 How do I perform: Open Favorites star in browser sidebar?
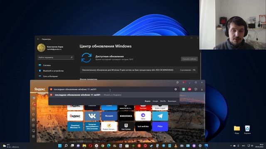point(33,114)
